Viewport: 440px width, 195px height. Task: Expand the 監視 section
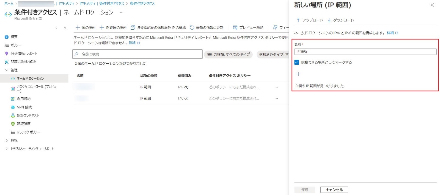(x=7, y=140)
